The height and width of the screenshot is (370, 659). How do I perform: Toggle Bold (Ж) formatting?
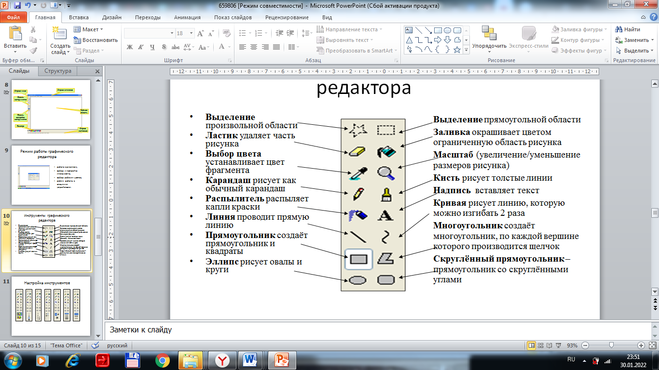129,47
